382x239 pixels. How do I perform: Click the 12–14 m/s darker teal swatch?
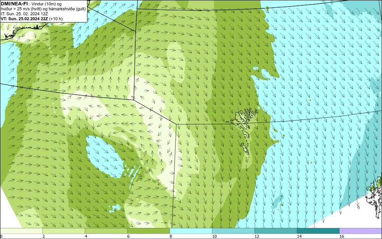point(275,231)
